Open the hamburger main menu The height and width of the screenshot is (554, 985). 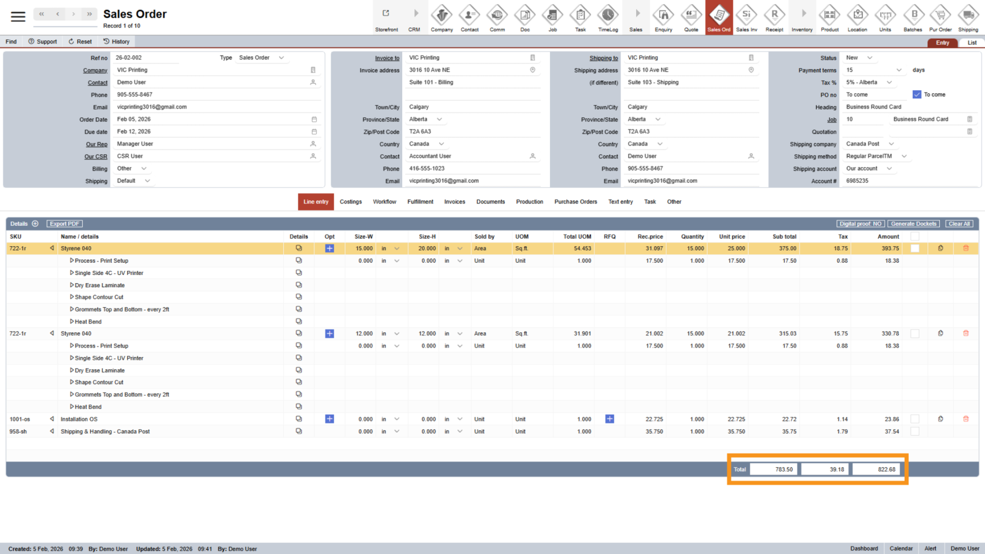click(18, 16)
